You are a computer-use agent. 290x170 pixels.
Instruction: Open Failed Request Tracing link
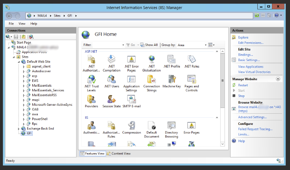point(255,129)
